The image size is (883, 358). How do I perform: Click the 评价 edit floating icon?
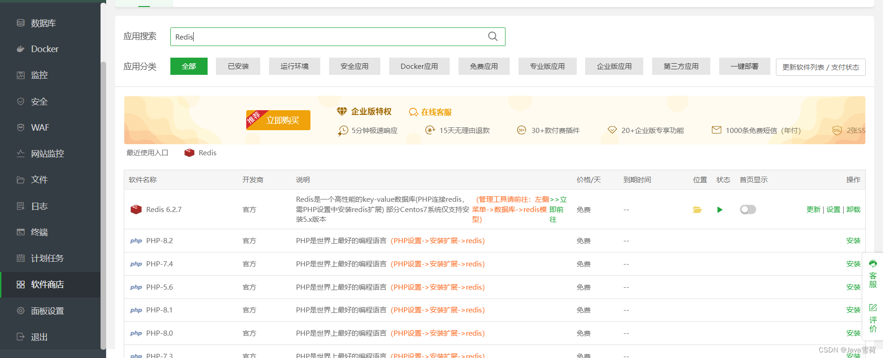point(873,308)
